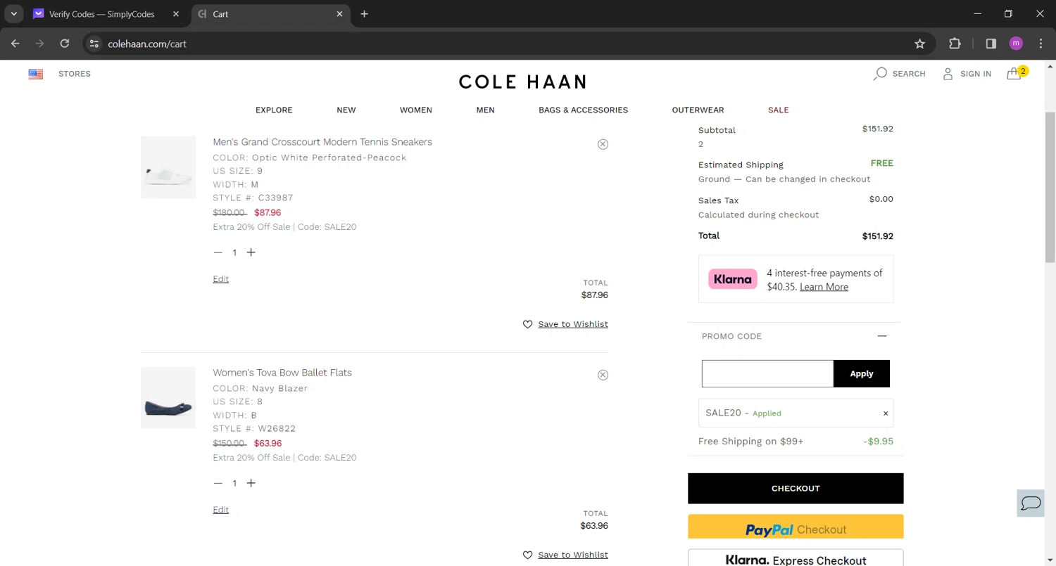
Task: Click the address bar URL
Action: [x=147, y=44]
